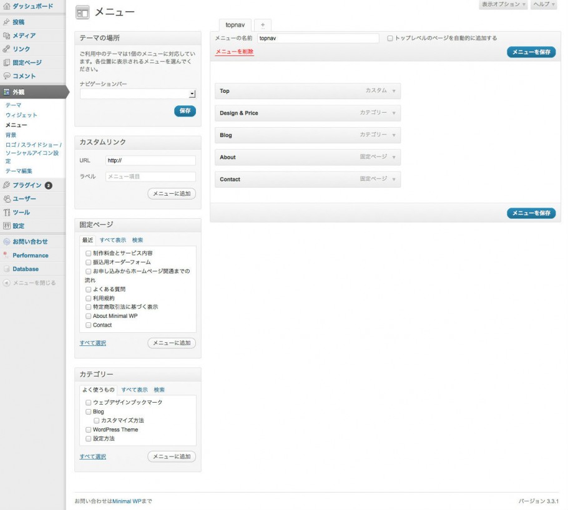Viewport: 568px width, 510px height.
Task: Check the 振込用オーダーフォーム page
Action: [x=88, y=262]
